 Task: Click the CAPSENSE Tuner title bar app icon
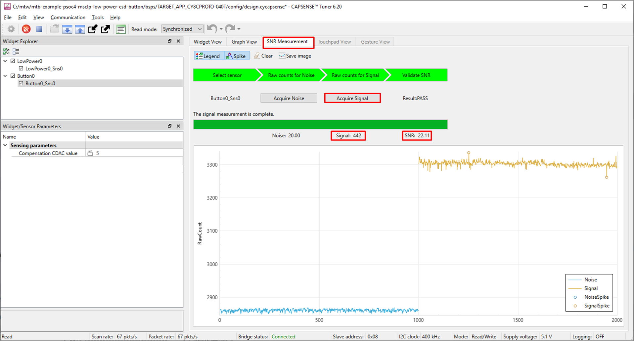(x=7, y=6)
